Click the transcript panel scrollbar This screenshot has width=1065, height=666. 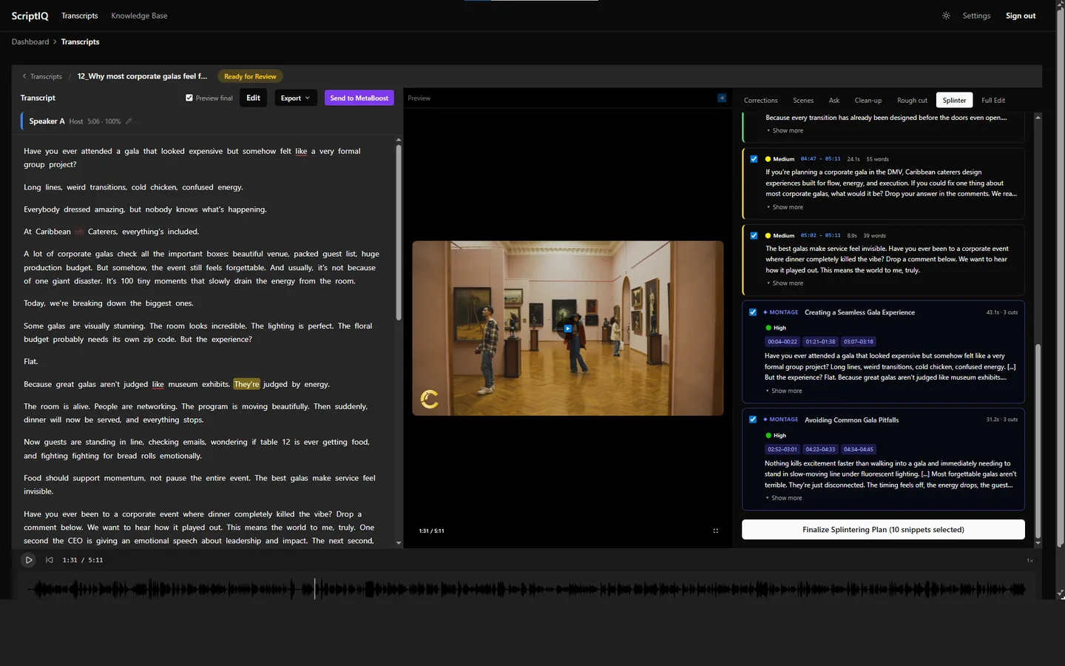pos(399,233)
